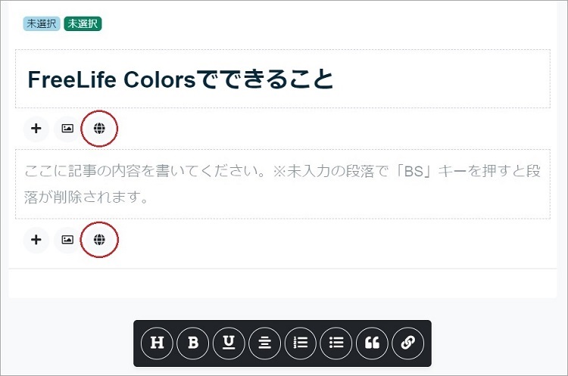Viewport: 568px width, 376px height.
Task: Click into the FreeLife Colorsでできること title field
Action: [x=282, y=79]
